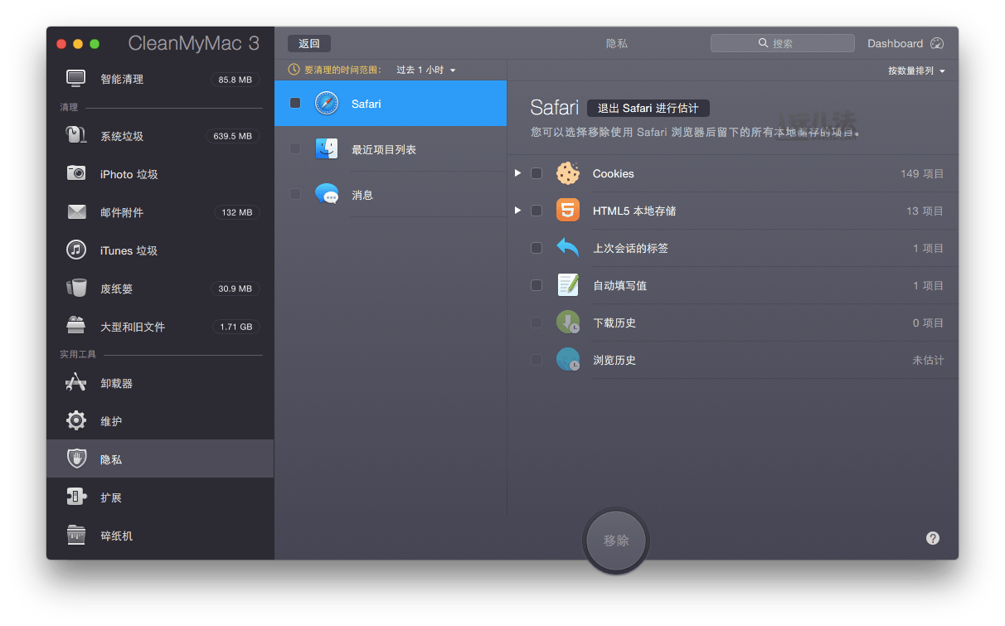Click the 大型和旧文件 box icon
Image resolution: width=1005 pixels, height=626 pixels.
76,325
